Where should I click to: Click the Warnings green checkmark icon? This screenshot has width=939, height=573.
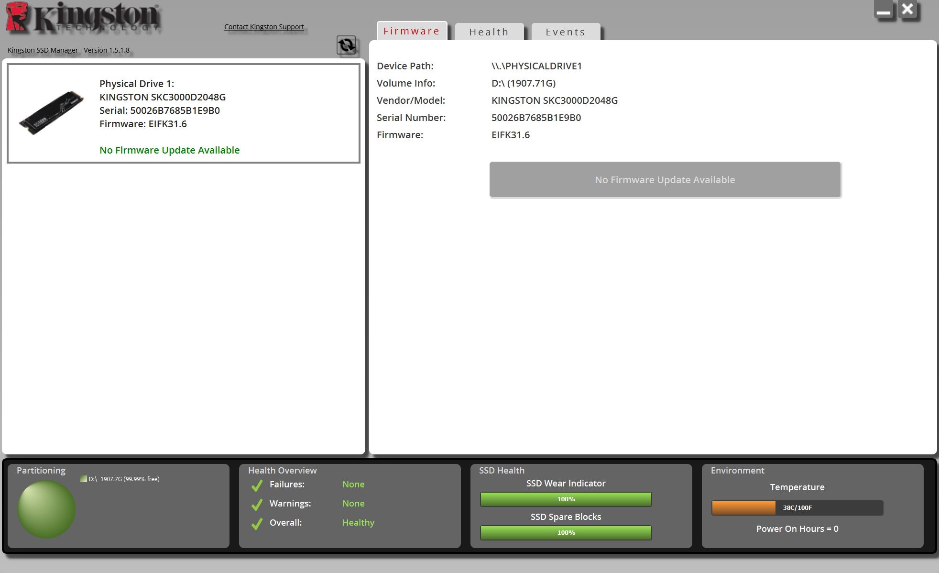tap(257, 505)
